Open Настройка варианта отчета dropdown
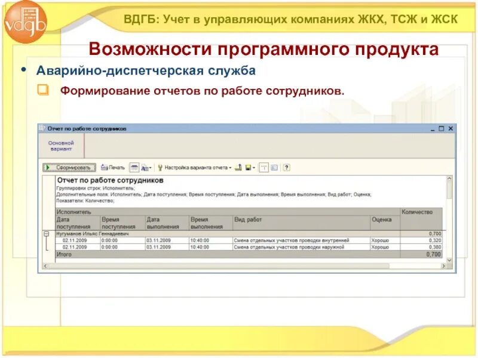The width and height of the screenshot is (478, 358). point(195,168)
